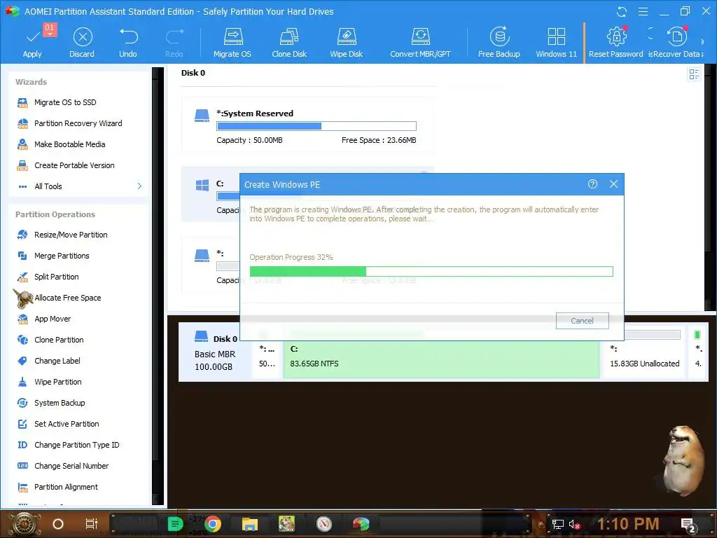Select Merge Partitions

coord(62,256)
